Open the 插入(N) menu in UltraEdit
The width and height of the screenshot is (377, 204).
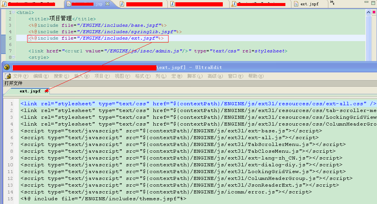(x=82, y=76)
